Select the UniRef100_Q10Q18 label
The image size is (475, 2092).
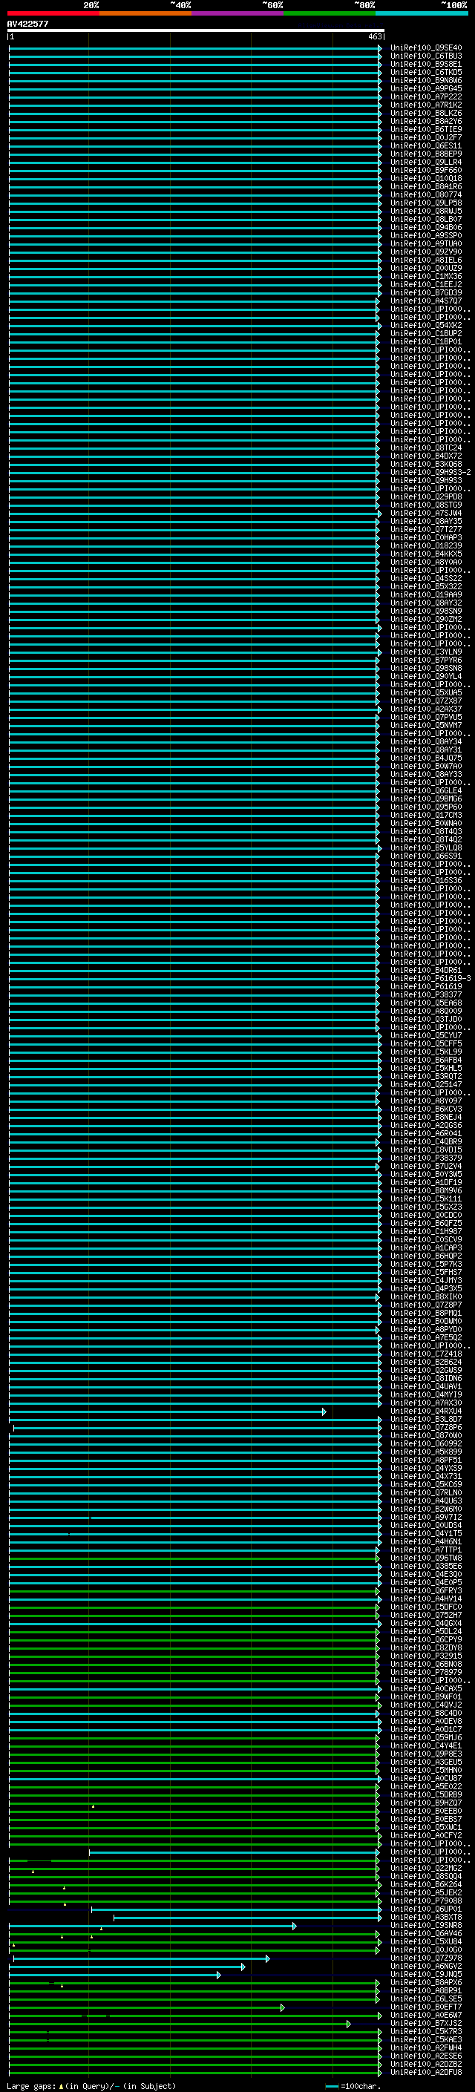[425, 179]
